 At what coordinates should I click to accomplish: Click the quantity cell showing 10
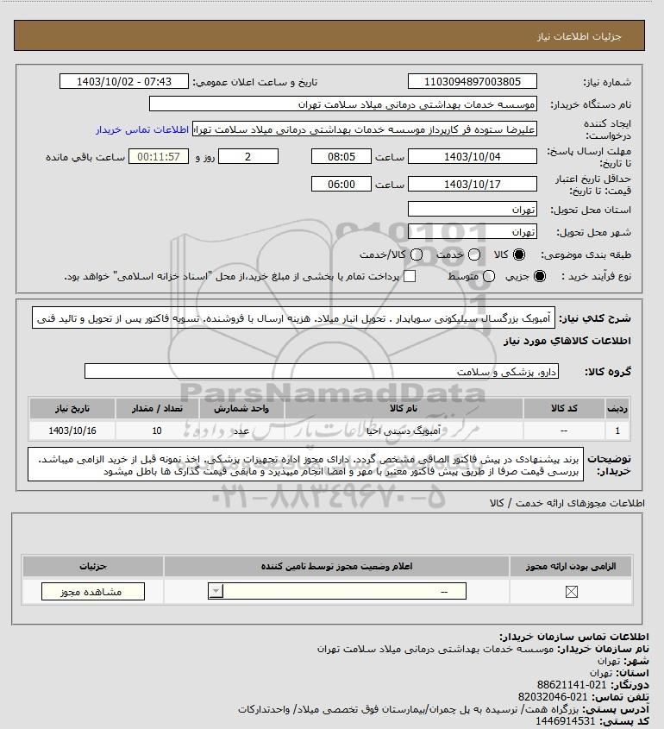(157, 431)
